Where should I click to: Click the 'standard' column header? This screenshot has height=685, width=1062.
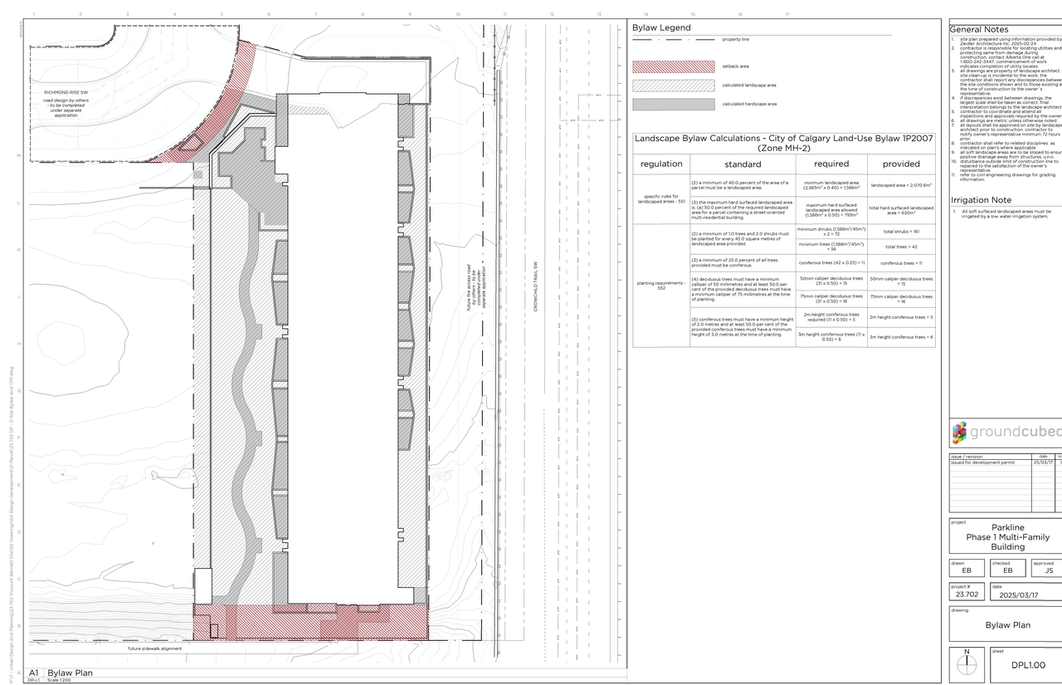click(743, 164)
